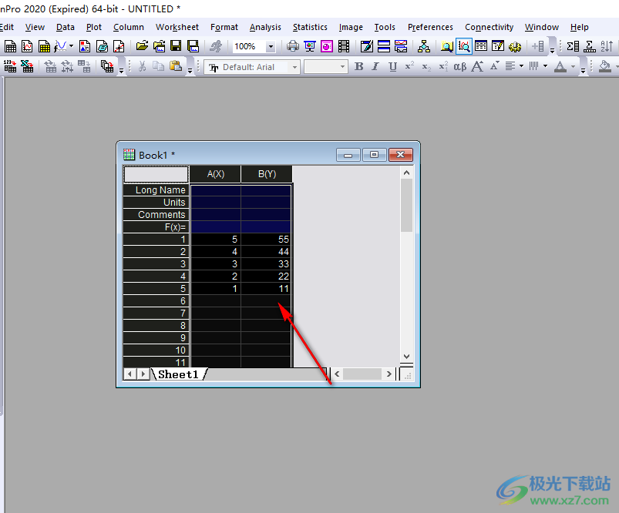Image resolution: width=619 pixels, height=513 pixels.
Task: Select column header B(Y)
Action: 267,174
